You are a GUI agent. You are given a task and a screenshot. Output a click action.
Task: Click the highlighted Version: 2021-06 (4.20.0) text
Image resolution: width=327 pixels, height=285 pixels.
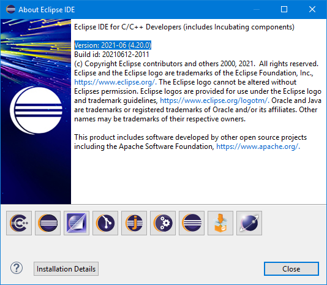[113, 45]
